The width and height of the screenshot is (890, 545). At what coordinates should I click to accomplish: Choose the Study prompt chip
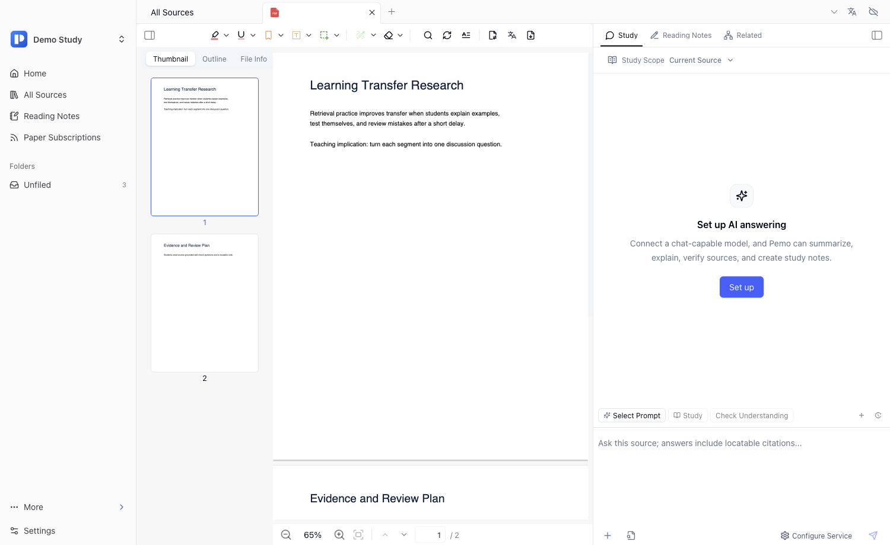click(x=688, y=416)
